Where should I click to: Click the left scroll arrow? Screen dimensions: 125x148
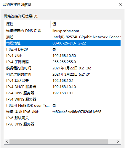pos(7,141)
